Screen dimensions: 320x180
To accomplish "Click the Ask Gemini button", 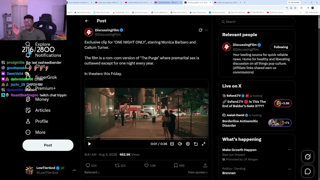I will (x=293, y=2).
